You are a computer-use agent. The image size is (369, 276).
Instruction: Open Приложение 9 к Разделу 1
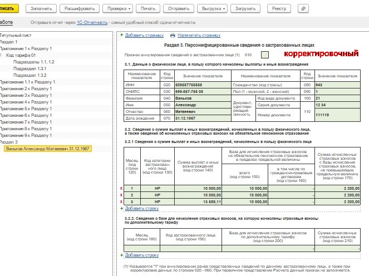click(26, 135)
